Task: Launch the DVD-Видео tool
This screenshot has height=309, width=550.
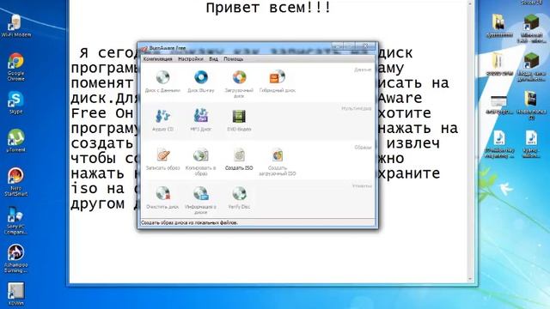Action: [239, 120]
